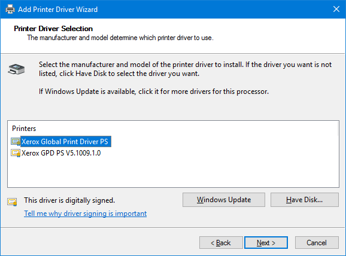346x256 pixels.
Task: Open Tell me why driver signing is important
Action: (x=86, y=214)
